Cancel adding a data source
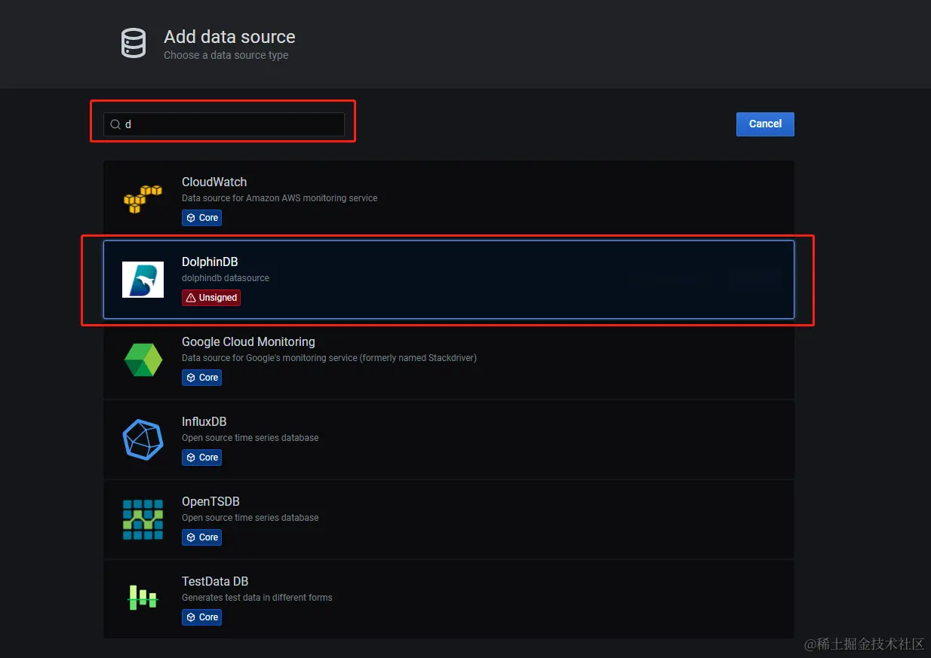The width and height of the screenshot is (931, 658). coord(765,124)
